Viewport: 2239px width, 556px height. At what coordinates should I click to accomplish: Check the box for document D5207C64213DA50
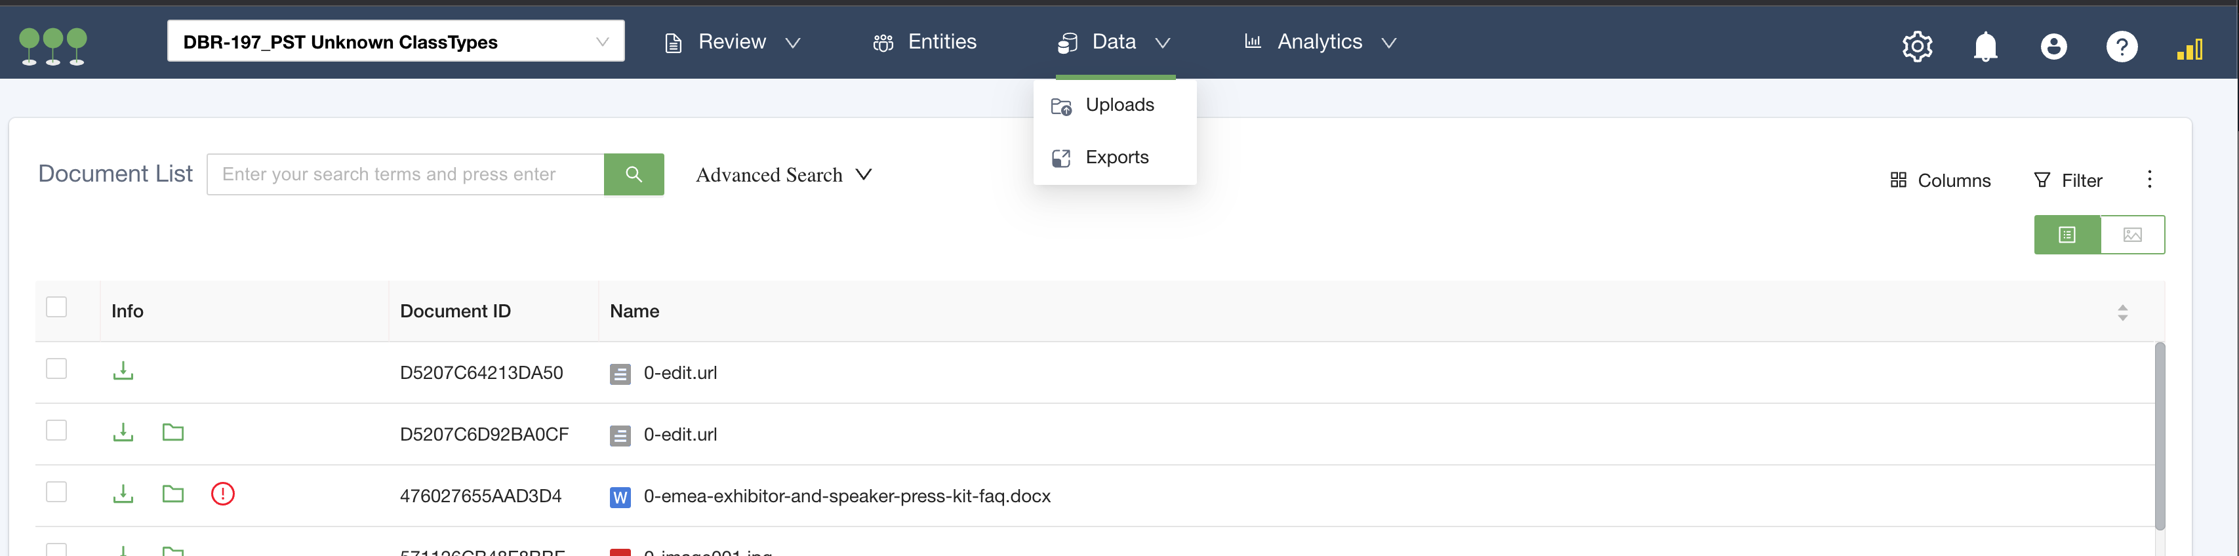click(x=56, y=368)
